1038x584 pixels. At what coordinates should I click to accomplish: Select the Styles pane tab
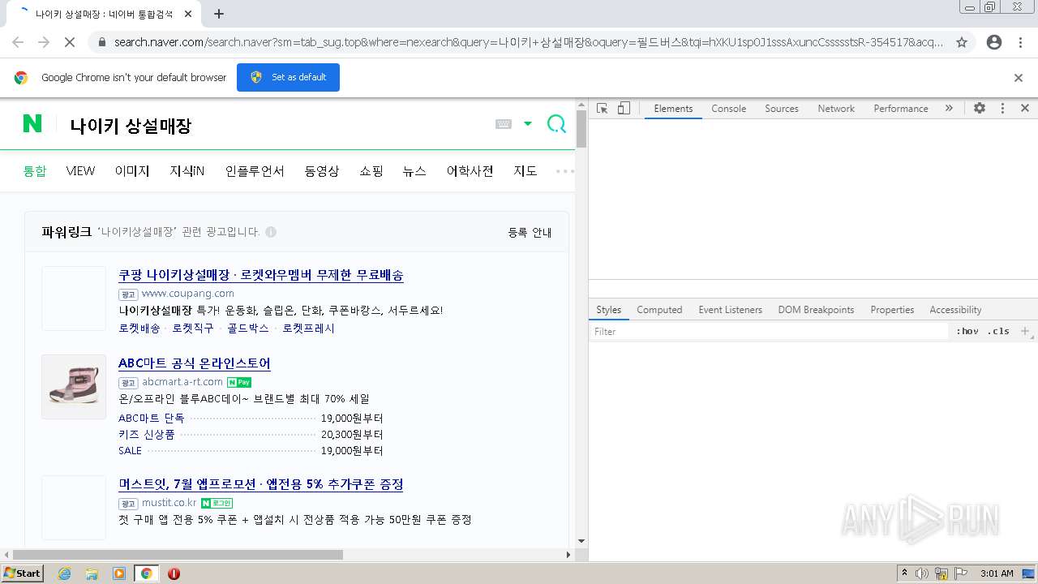(x=608, y=310)
